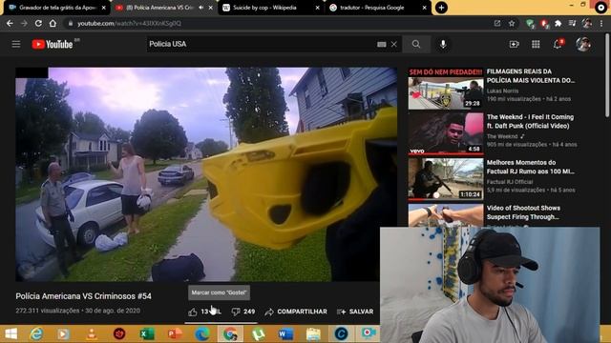Visit the Factual RJ Oficial channel
Image resolution: width=611 pixels, height=343 pixels.
point(509,182)
